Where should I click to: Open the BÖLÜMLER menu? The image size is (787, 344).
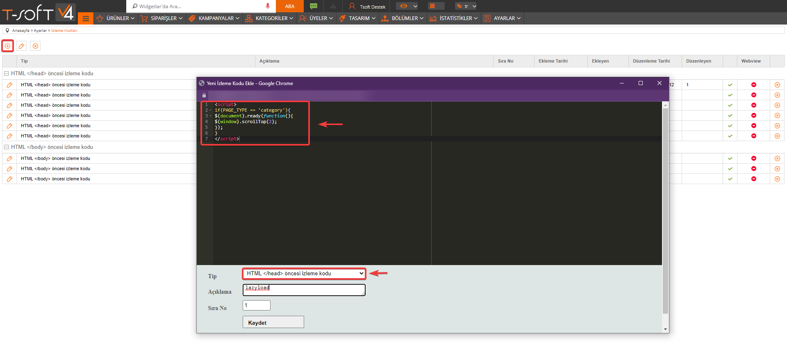[402, 18]
